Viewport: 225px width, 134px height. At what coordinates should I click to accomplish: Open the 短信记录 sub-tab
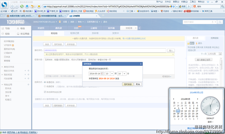pos(75,33)
